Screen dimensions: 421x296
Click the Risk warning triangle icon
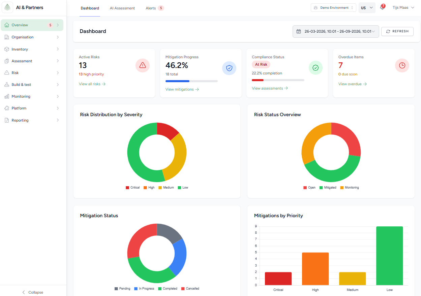7,73
